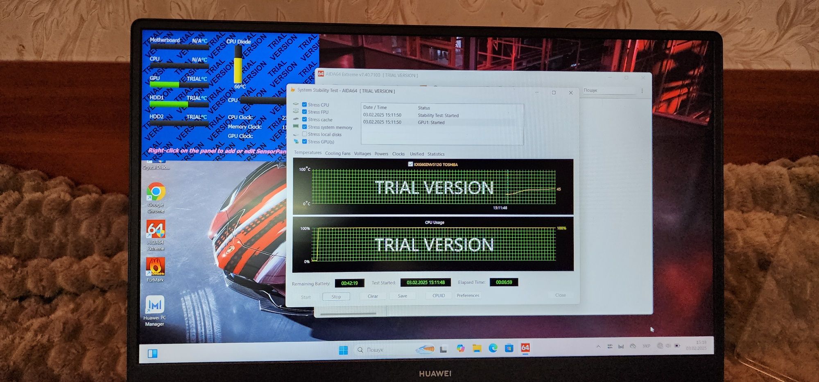
Task: Open Huawei PC Manager desktop icon
Action: (x=155, y=311)
